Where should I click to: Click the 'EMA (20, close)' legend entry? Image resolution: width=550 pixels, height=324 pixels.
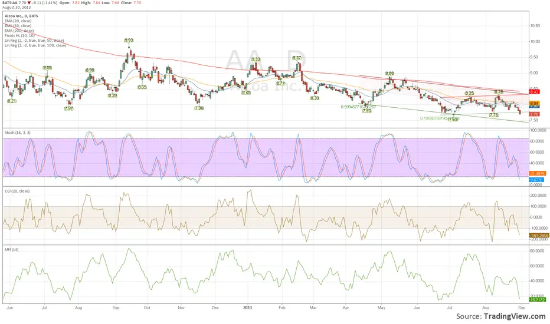(18, 21)
